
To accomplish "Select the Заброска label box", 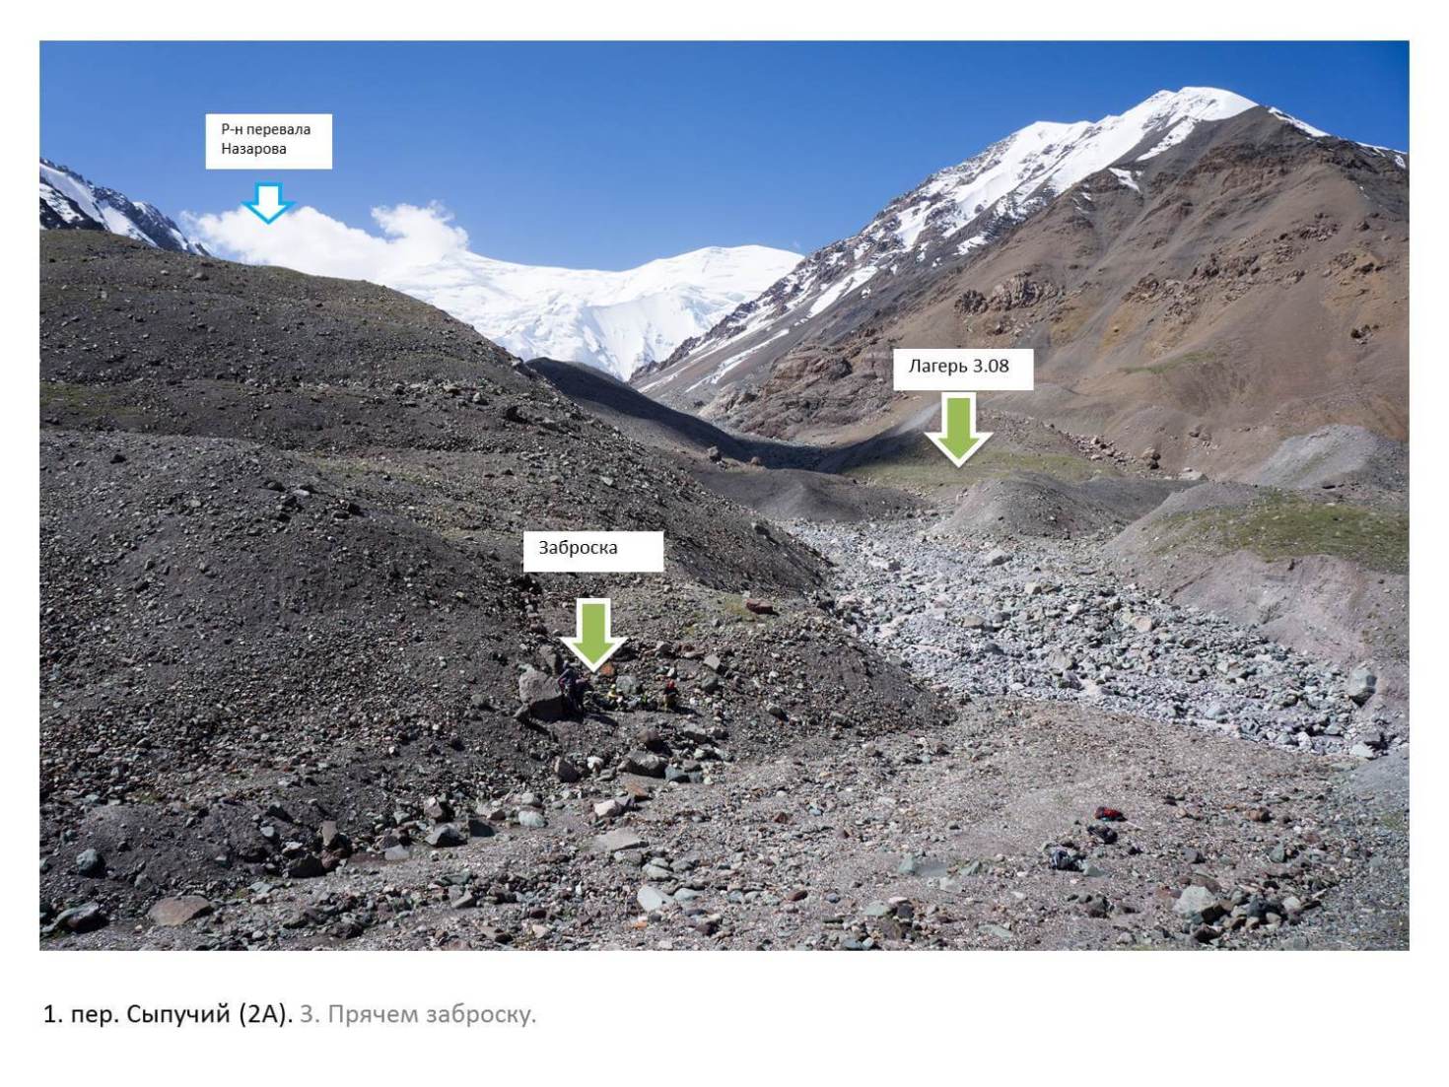I will pos(593,551).
